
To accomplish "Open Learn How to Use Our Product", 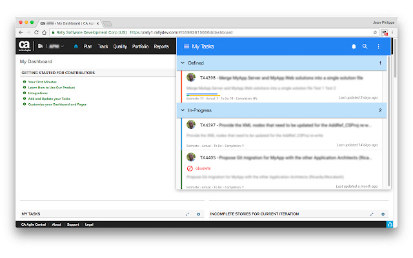I will pos(52,88).
